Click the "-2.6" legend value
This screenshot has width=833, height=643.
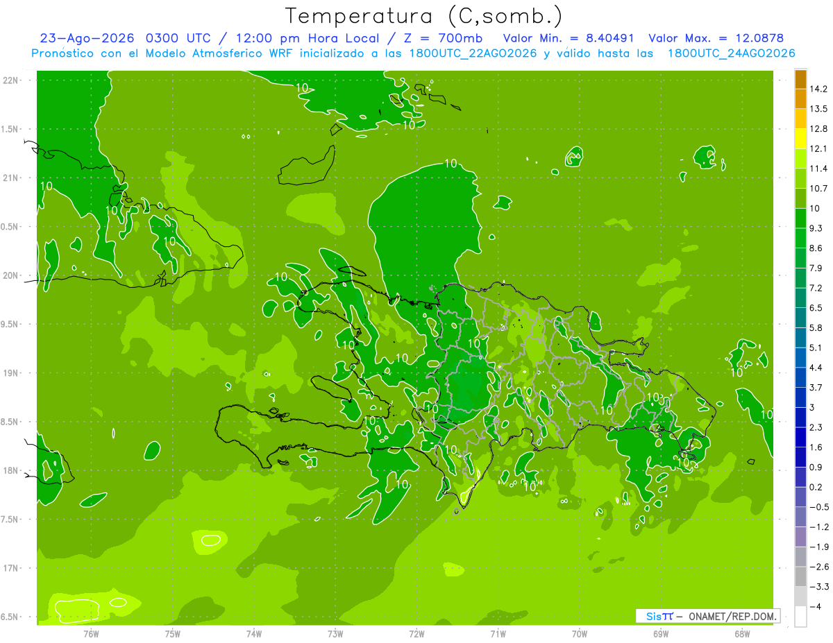click(x=819, y=567)
